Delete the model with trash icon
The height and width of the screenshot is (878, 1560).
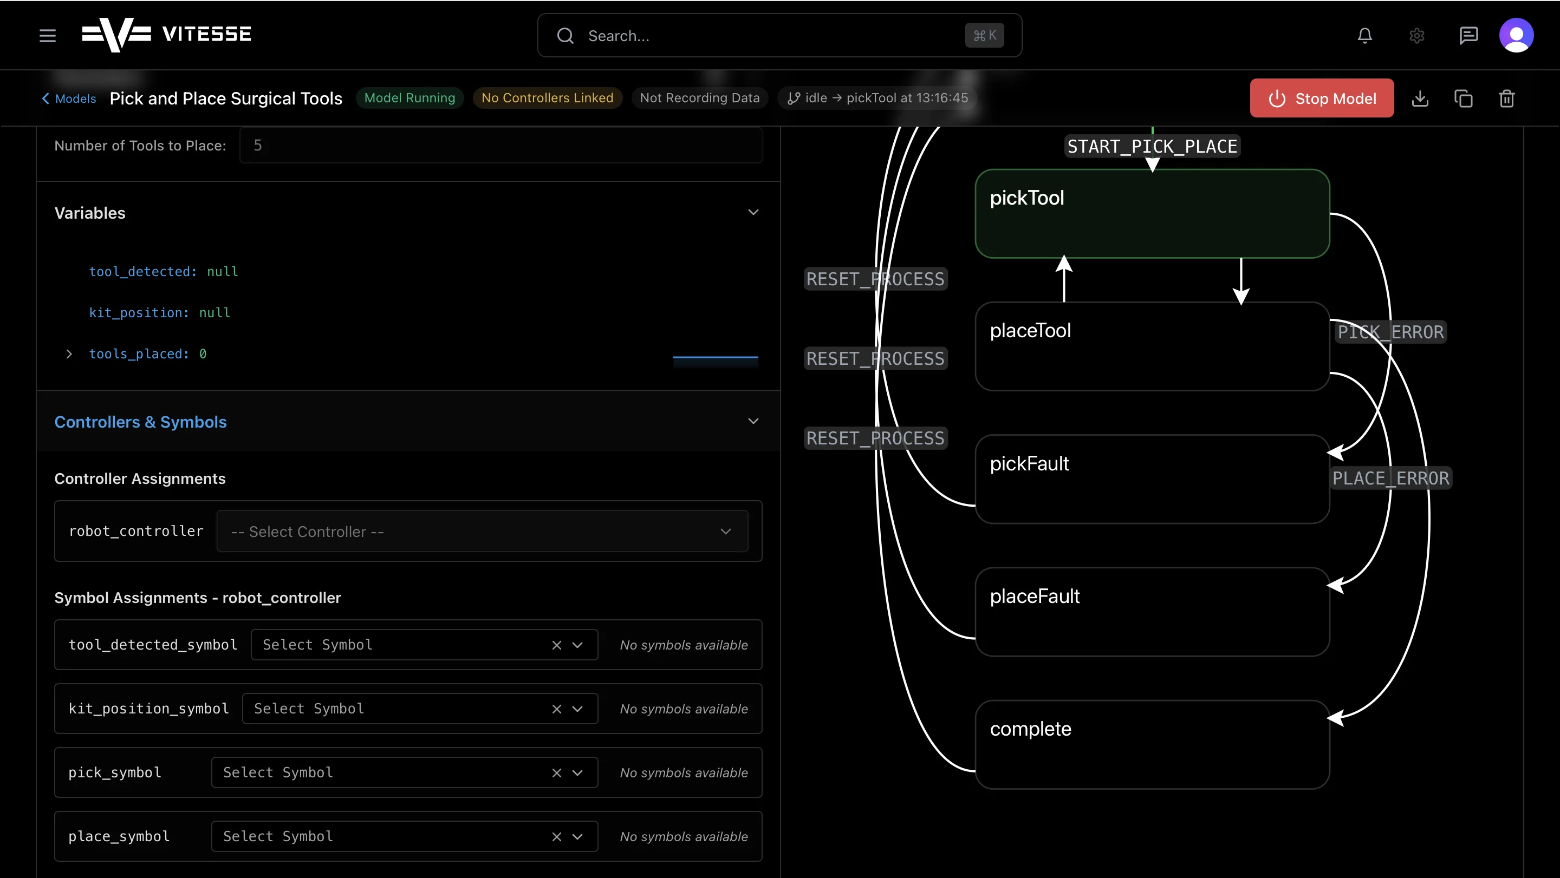pos(1507,99)
